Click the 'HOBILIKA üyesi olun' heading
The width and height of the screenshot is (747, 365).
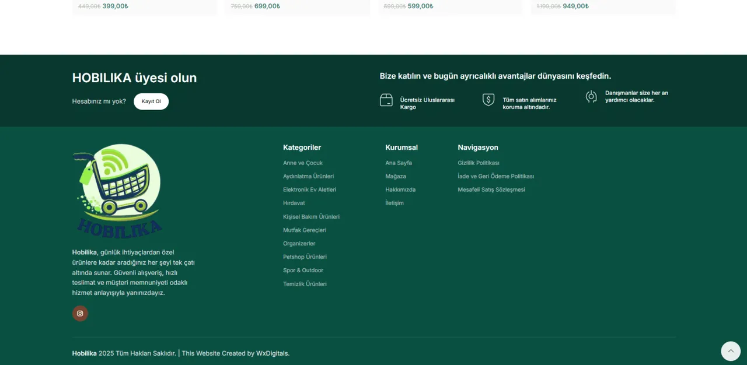[134, 78]
